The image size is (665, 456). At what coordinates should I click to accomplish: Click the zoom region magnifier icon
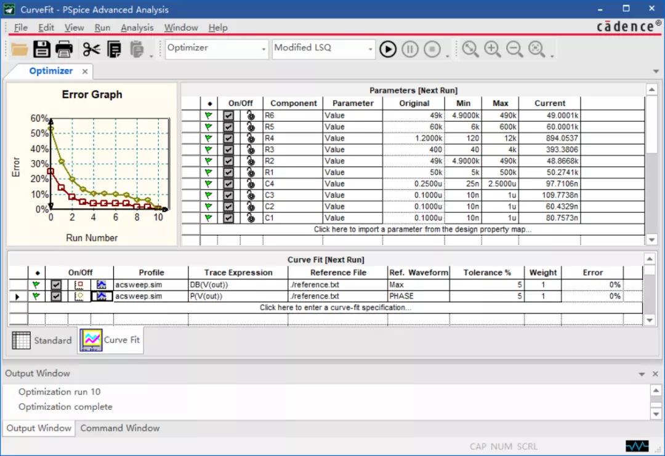point(470,49)
